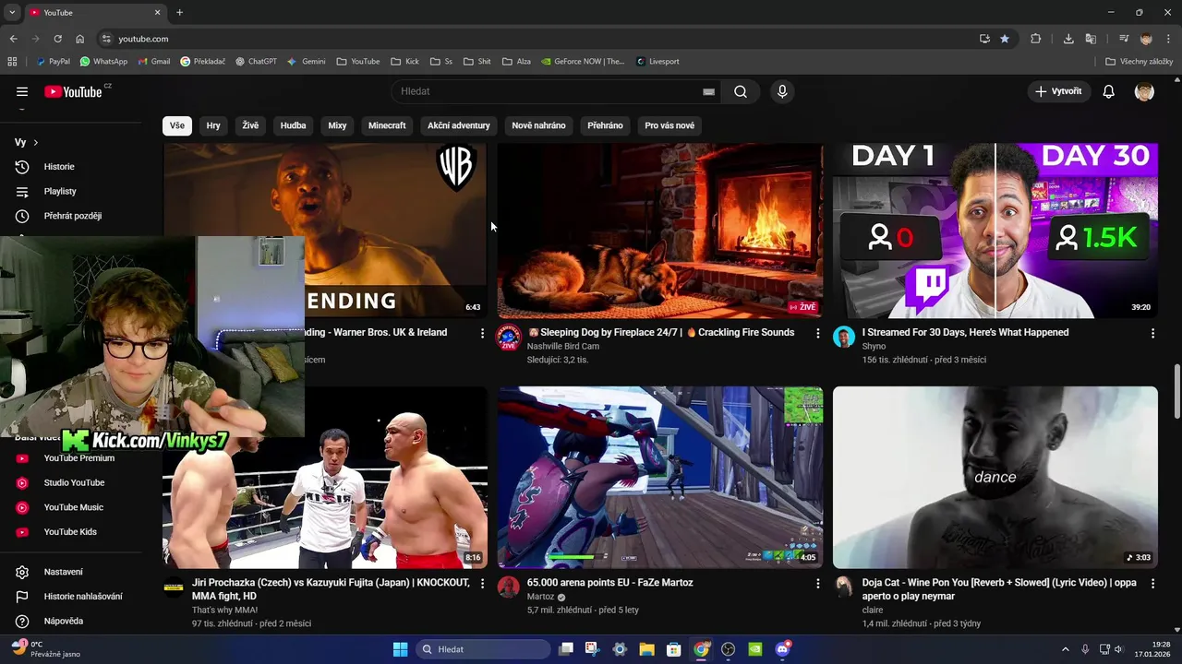Click the search magnifier button
This screenshot has height=664, width=1182.
pyautogui.click(x=741, y=91)
